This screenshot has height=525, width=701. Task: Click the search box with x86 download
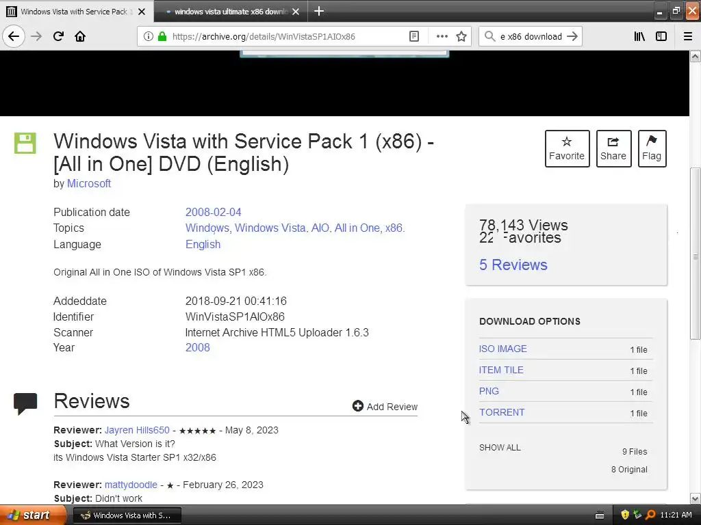(531, 36)
